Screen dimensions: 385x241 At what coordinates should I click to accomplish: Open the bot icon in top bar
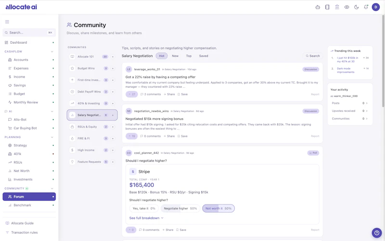coord(318,7)
